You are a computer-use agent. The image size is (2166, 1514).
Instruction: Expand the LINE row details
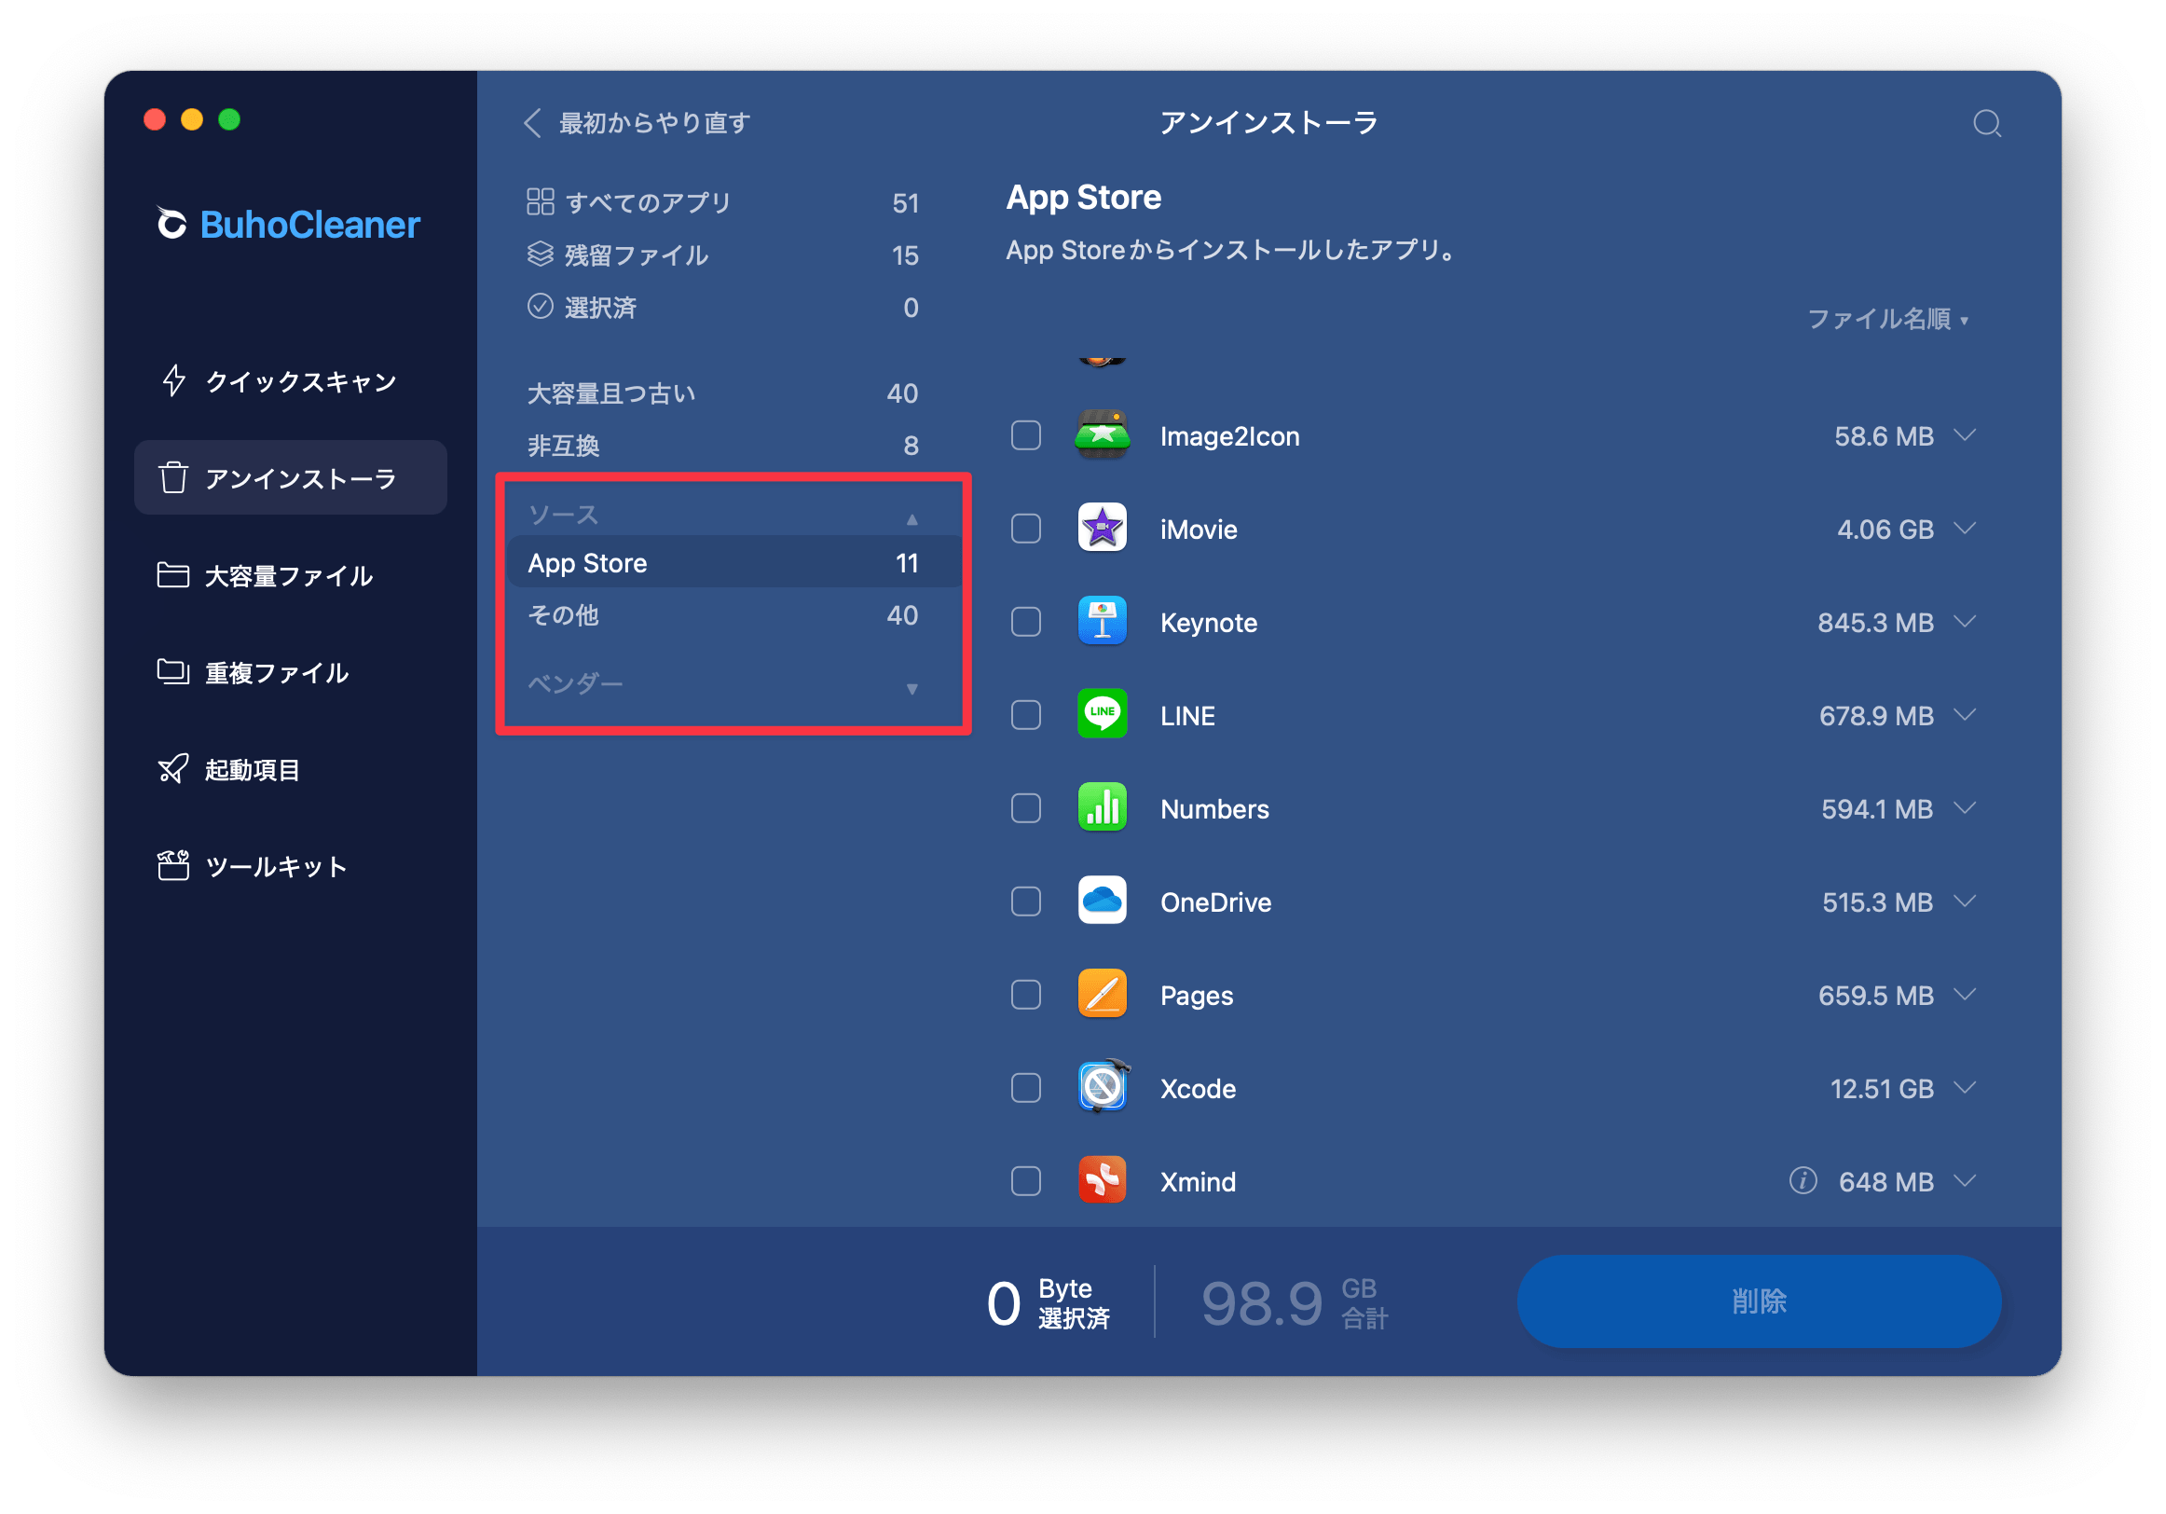point(1964,714)
